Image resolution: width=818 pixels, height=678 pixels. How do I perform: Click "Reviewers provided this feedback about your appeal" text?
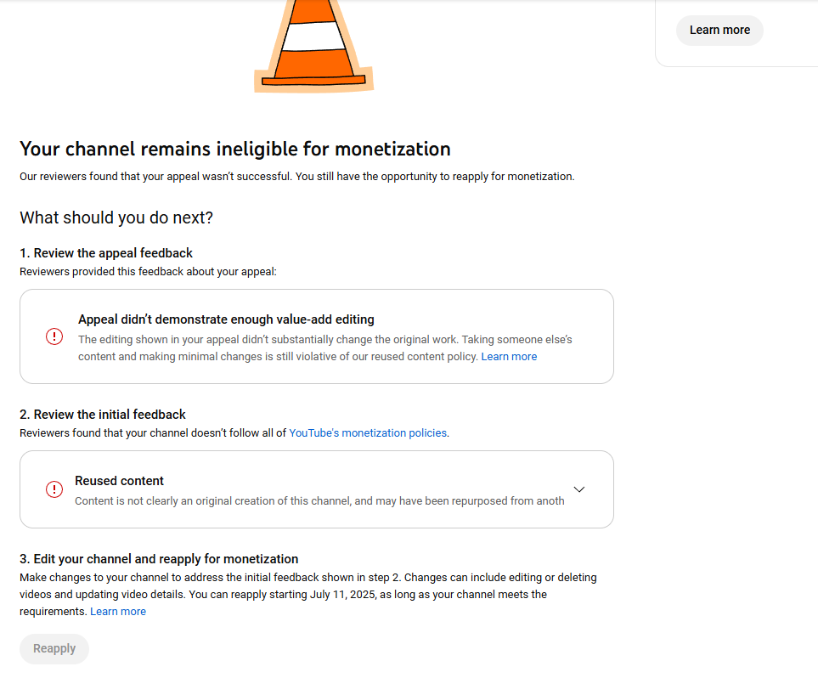click(x=148, y=272)
